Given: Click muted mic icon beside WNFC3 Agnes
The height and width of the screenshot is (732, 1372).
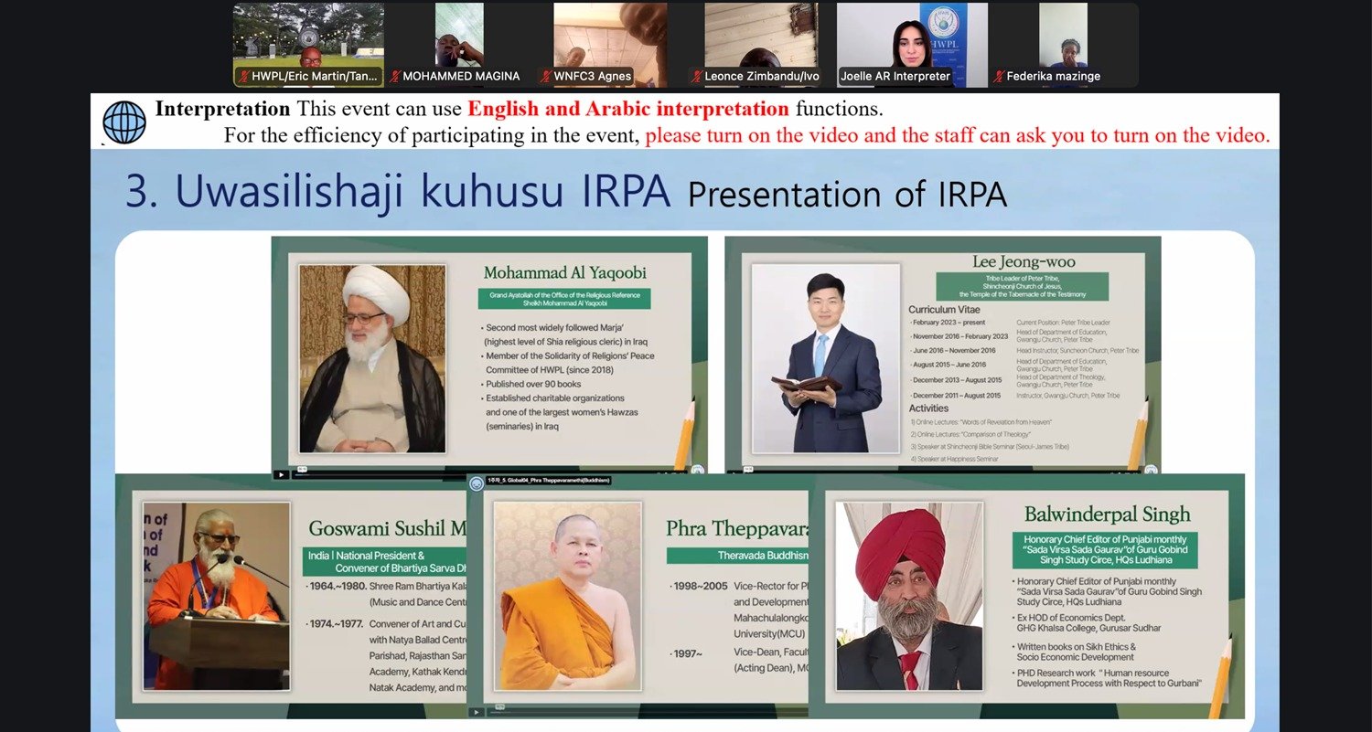Looking at the screenshot, I should (x=547, y=77).
